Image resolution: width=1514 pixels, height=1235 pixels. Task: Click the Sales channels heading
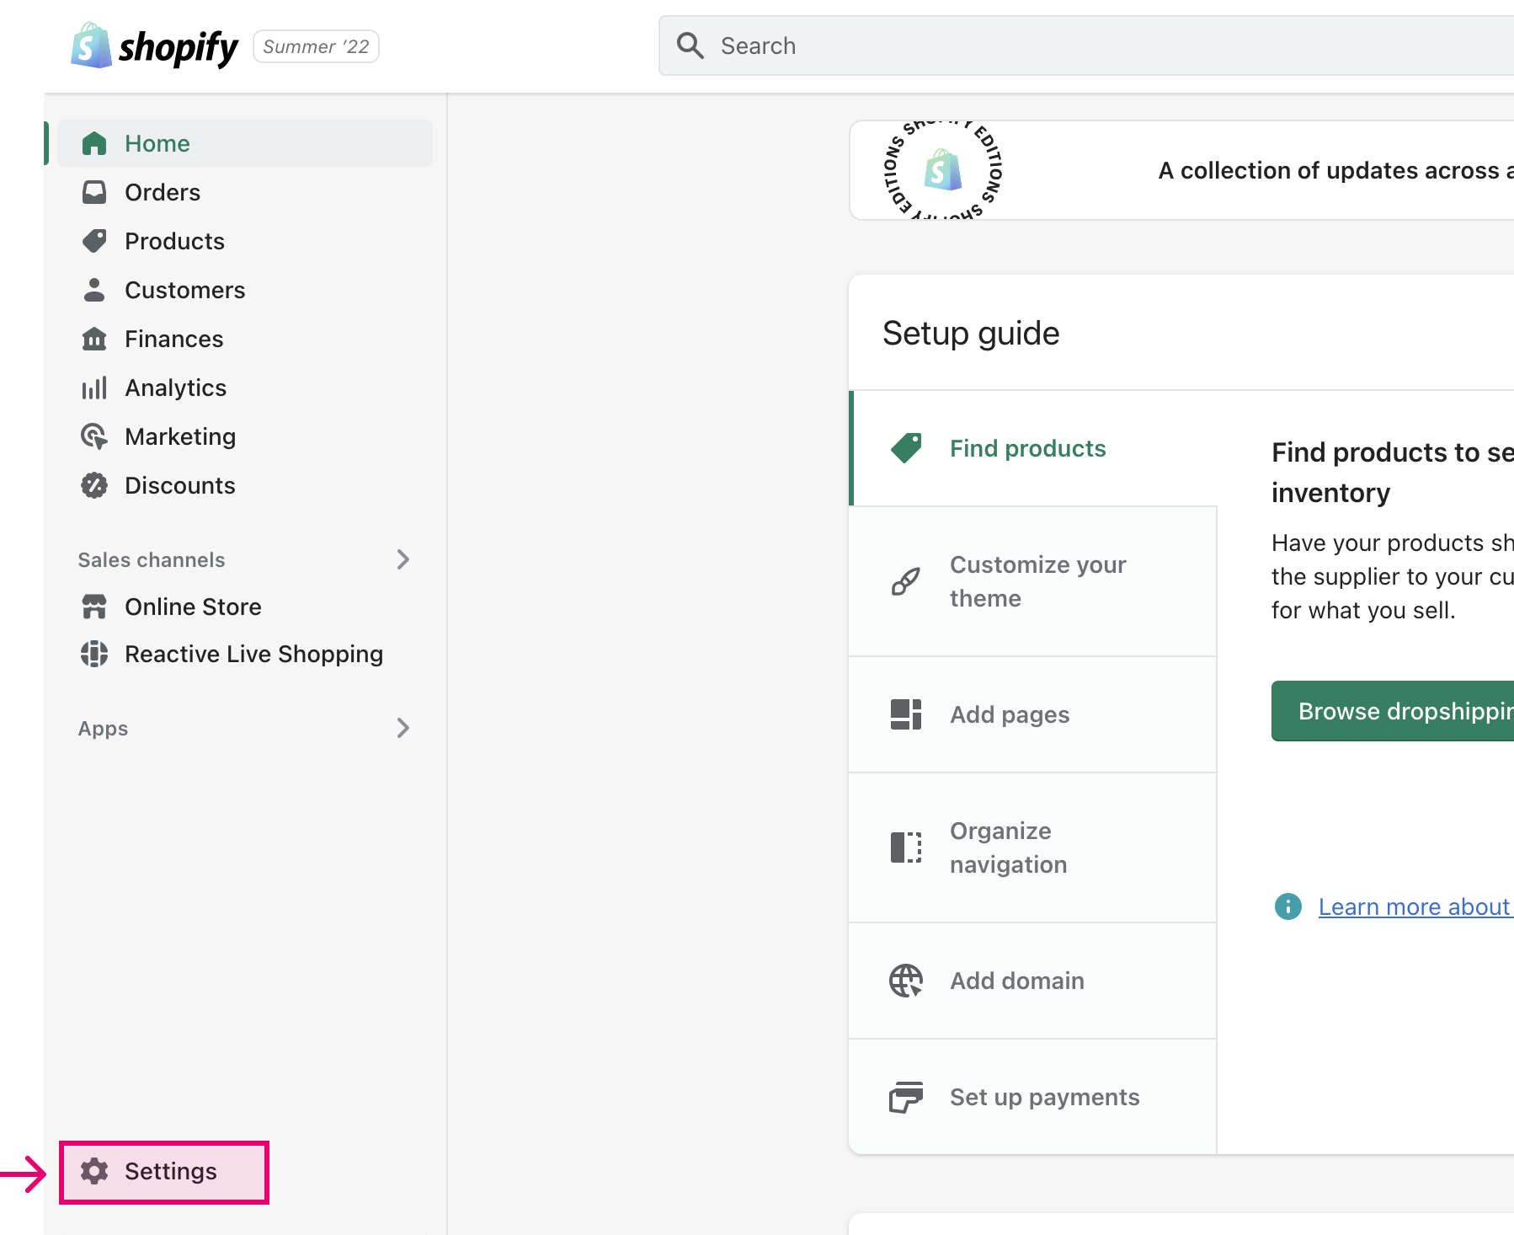point(152,560)
